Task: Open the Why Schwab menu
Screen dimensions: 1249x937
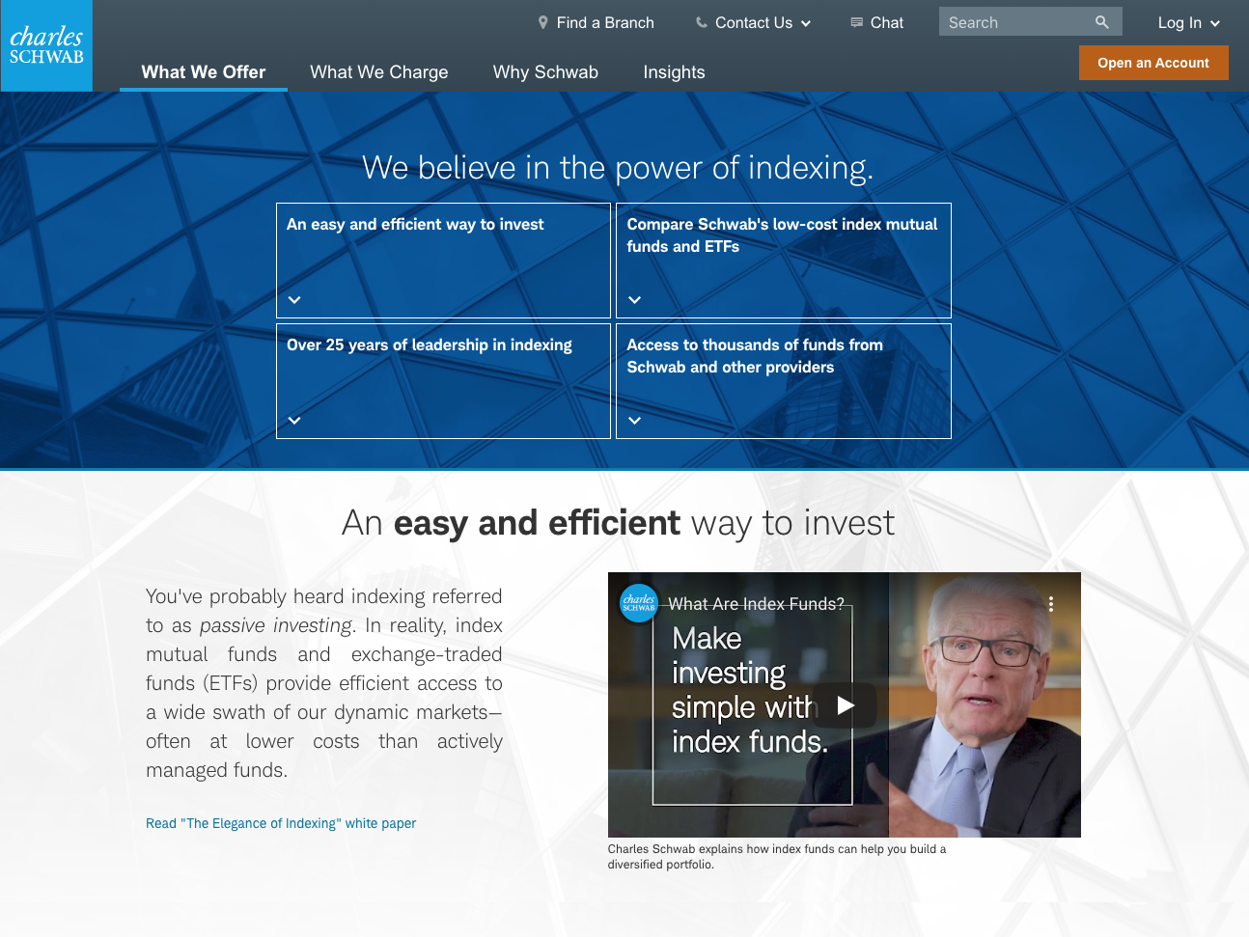Action: click(x=545, y=72)
